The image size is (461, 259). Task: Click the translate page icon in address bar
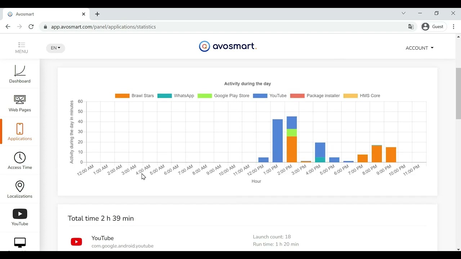411,27
